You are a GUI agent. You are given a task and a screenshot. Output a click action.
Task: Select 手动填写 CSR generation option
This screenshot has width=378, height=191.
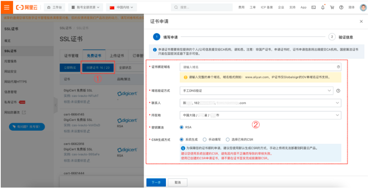coord(205,139)
